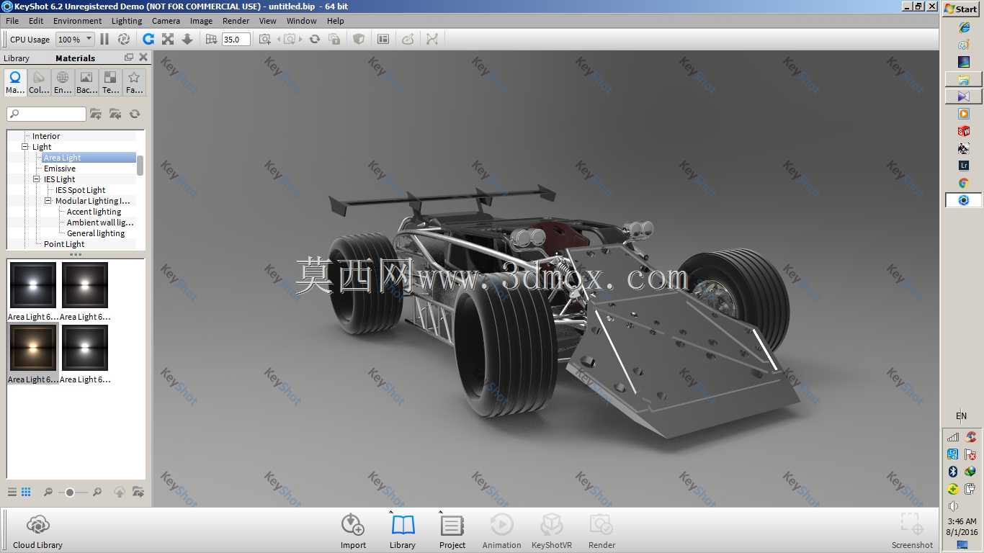Open the Environment menu
The image size is (984, 553).
[x=78, y=21]
